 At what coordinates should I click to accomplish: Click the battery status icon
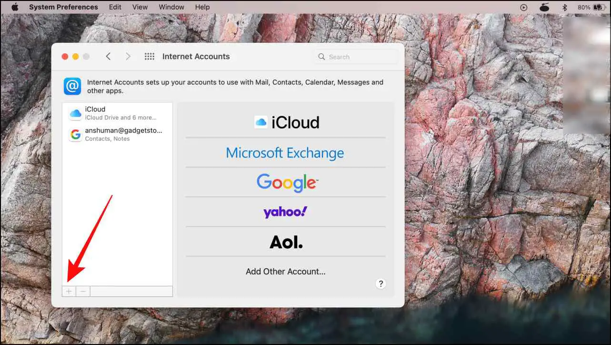(600, 7)
